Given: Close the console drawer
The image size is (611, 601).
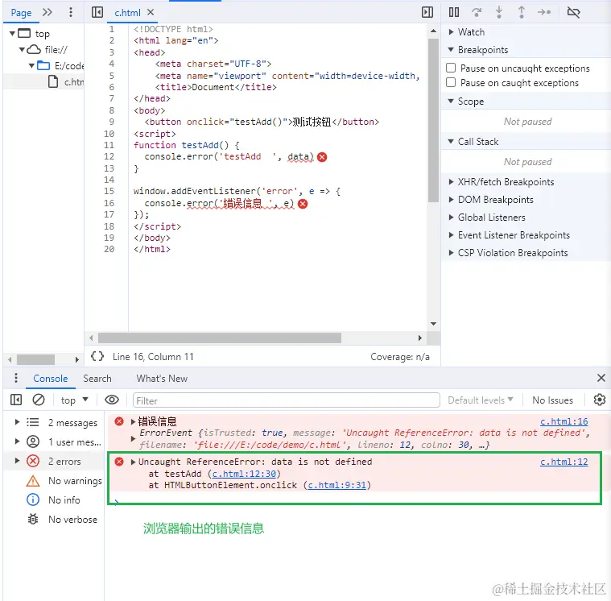Looking at the screenshot, I should coord(601,378).
